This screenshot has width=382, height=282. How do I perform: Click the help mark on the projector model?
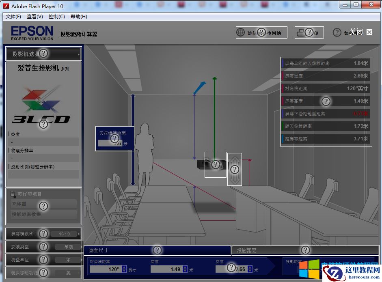coord(216,165)
